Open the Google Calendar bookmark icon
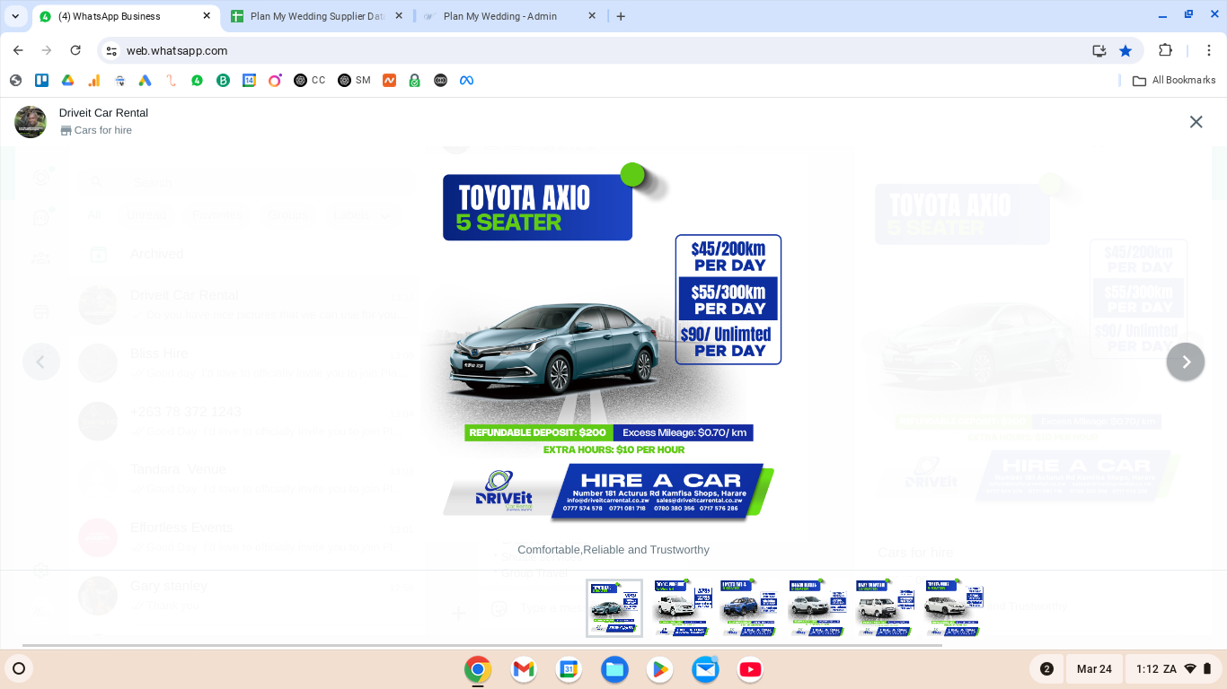Viewport: 1227px width, 689px height. (x=249, y=81)
